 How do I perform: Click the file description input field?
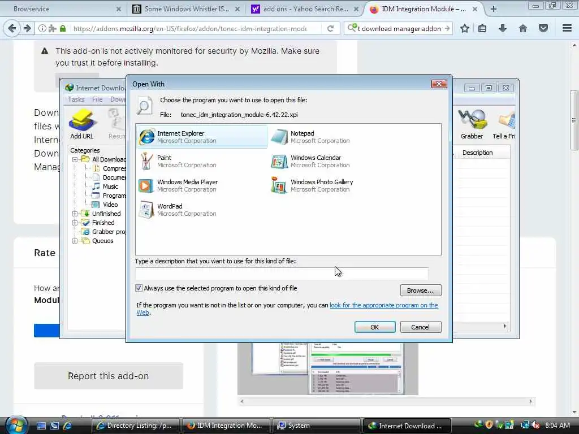click(282, 274)
